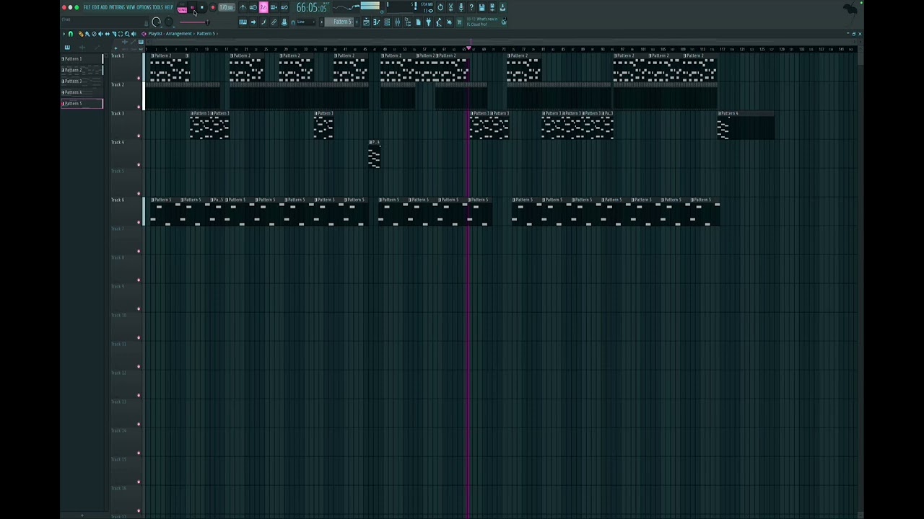The width and height of the screenshot is (924, 519).
Task: Open the TOOLS menu
Action: [158, 7]
